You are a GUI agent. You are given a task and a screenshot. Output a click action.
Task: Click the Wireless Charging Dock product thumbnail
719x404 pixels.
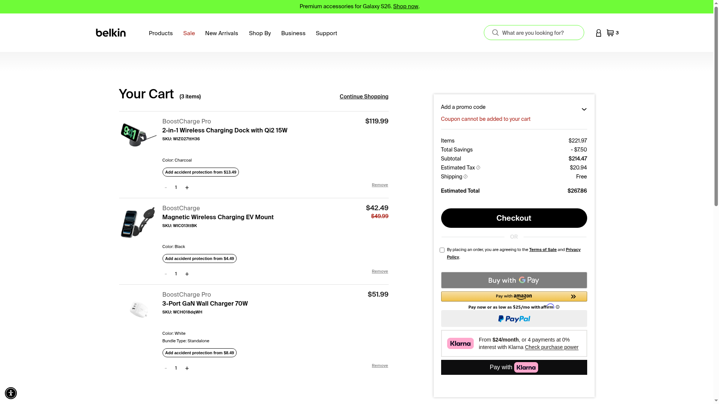pos(138,135)
